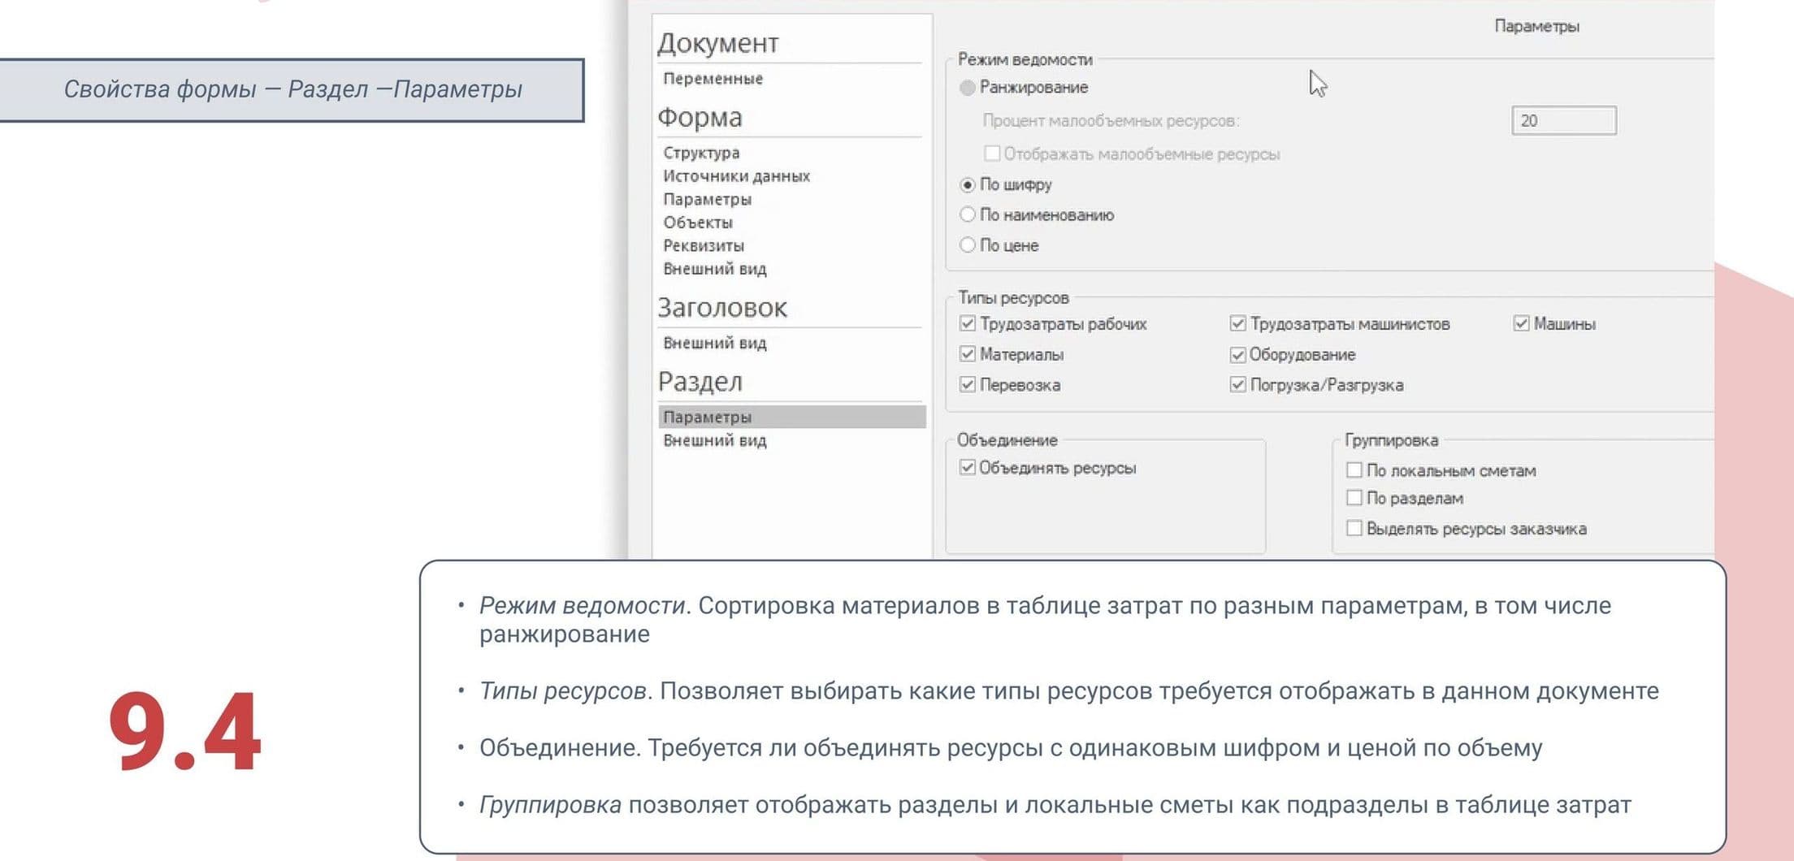The height and width of the screenshot is (861, 1794).
Task: Open 'Переменные' under Документ
Action: (x=713, y=79)
